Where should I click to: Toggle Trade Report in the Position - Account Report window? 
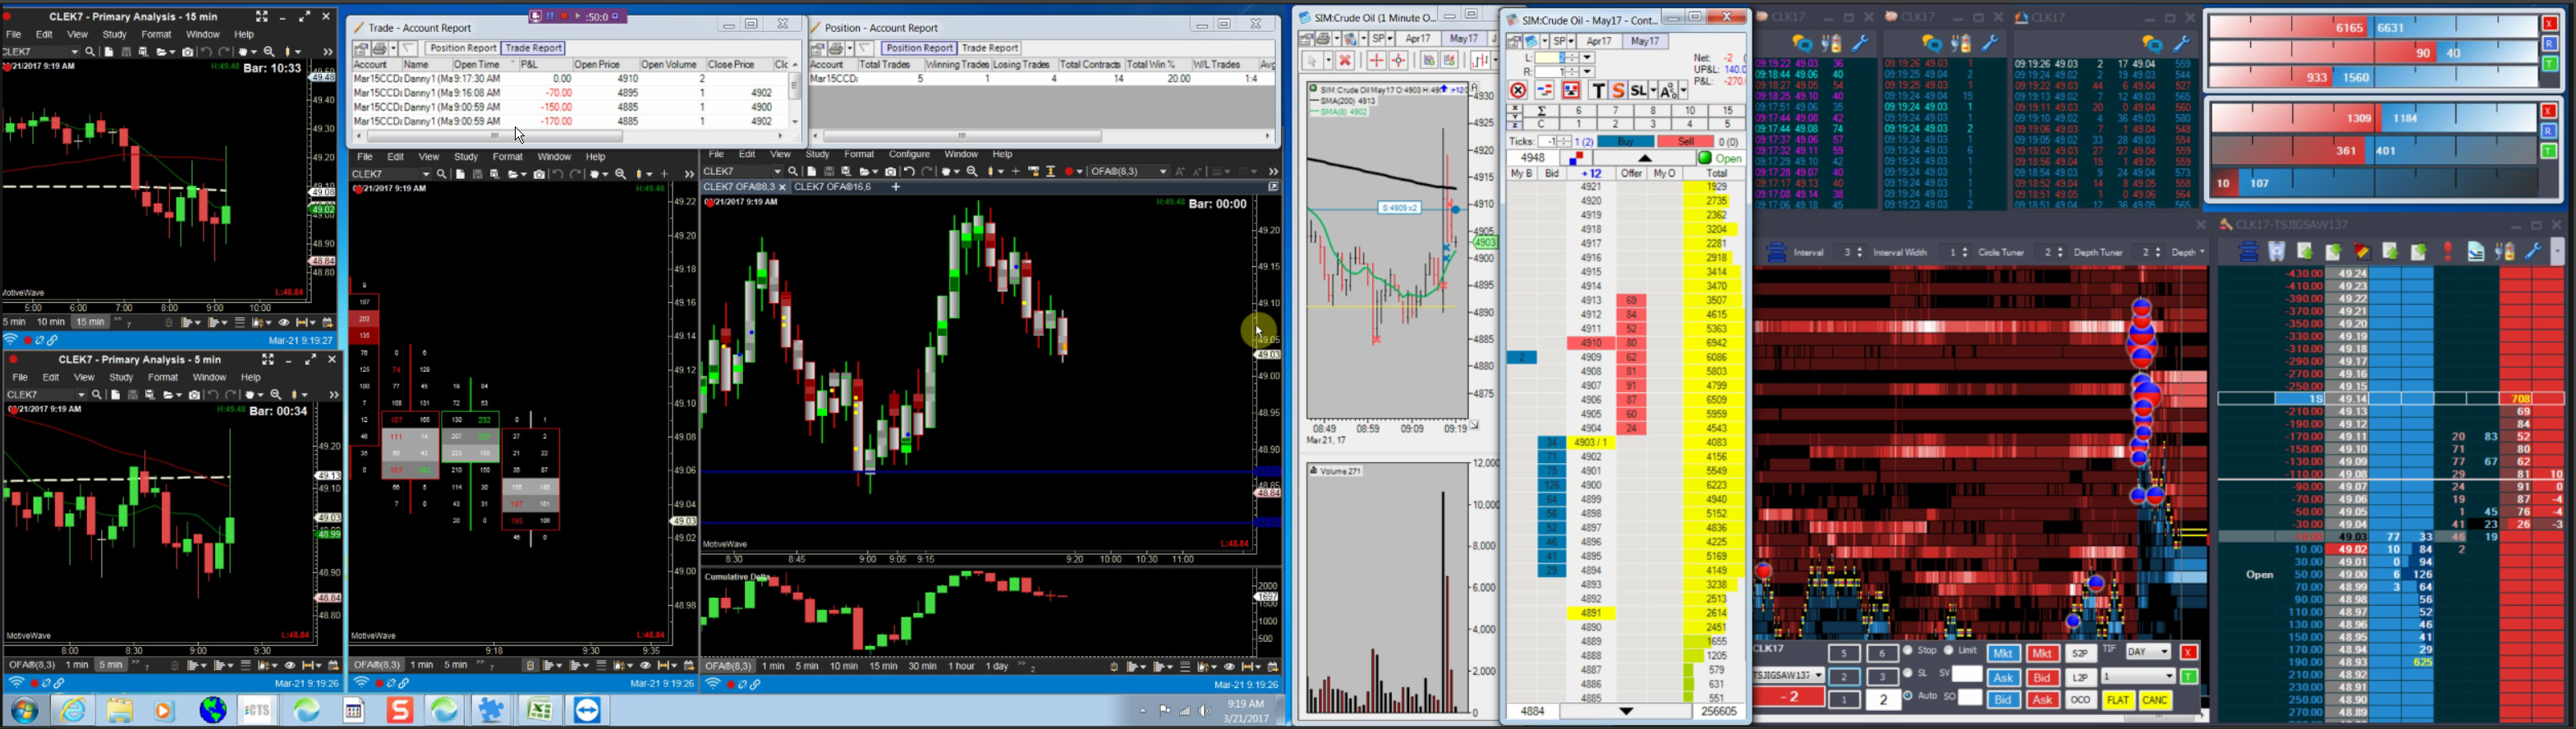coord(990,48)
